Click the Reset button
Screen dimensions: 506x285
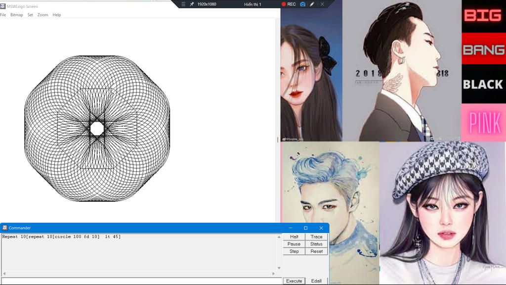point(316,251)
